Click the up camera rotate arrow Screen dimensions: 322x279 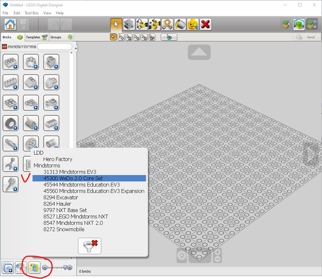click(199, 52)
